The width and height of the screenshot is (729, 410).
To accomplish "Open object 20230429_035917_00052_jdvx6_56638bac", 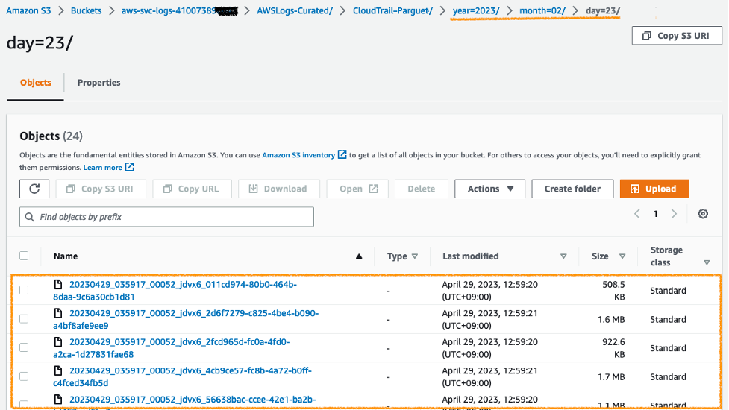I will pyautogui.click(x=193, y=400).
